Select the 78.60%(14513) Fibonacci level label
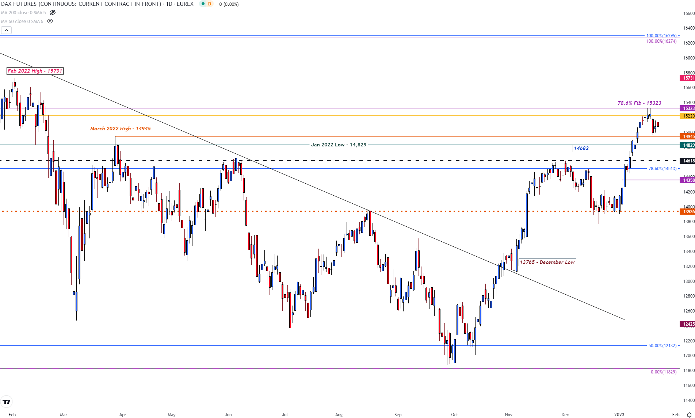The width and height of the screenshot is (695, 418). click(662, 169)
